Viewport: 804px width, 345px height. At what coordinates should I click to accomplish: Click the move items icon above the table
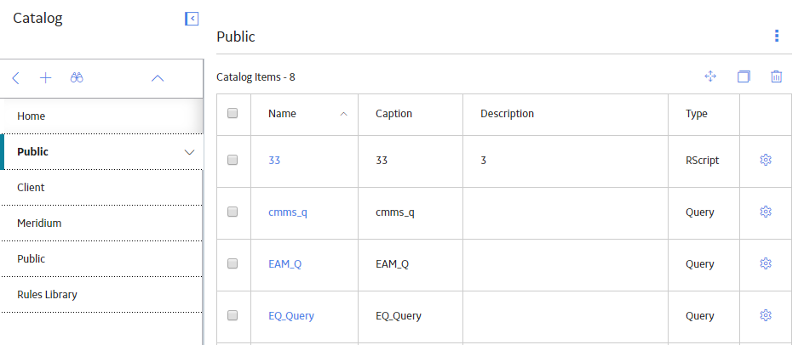click(x=710, y=76)
